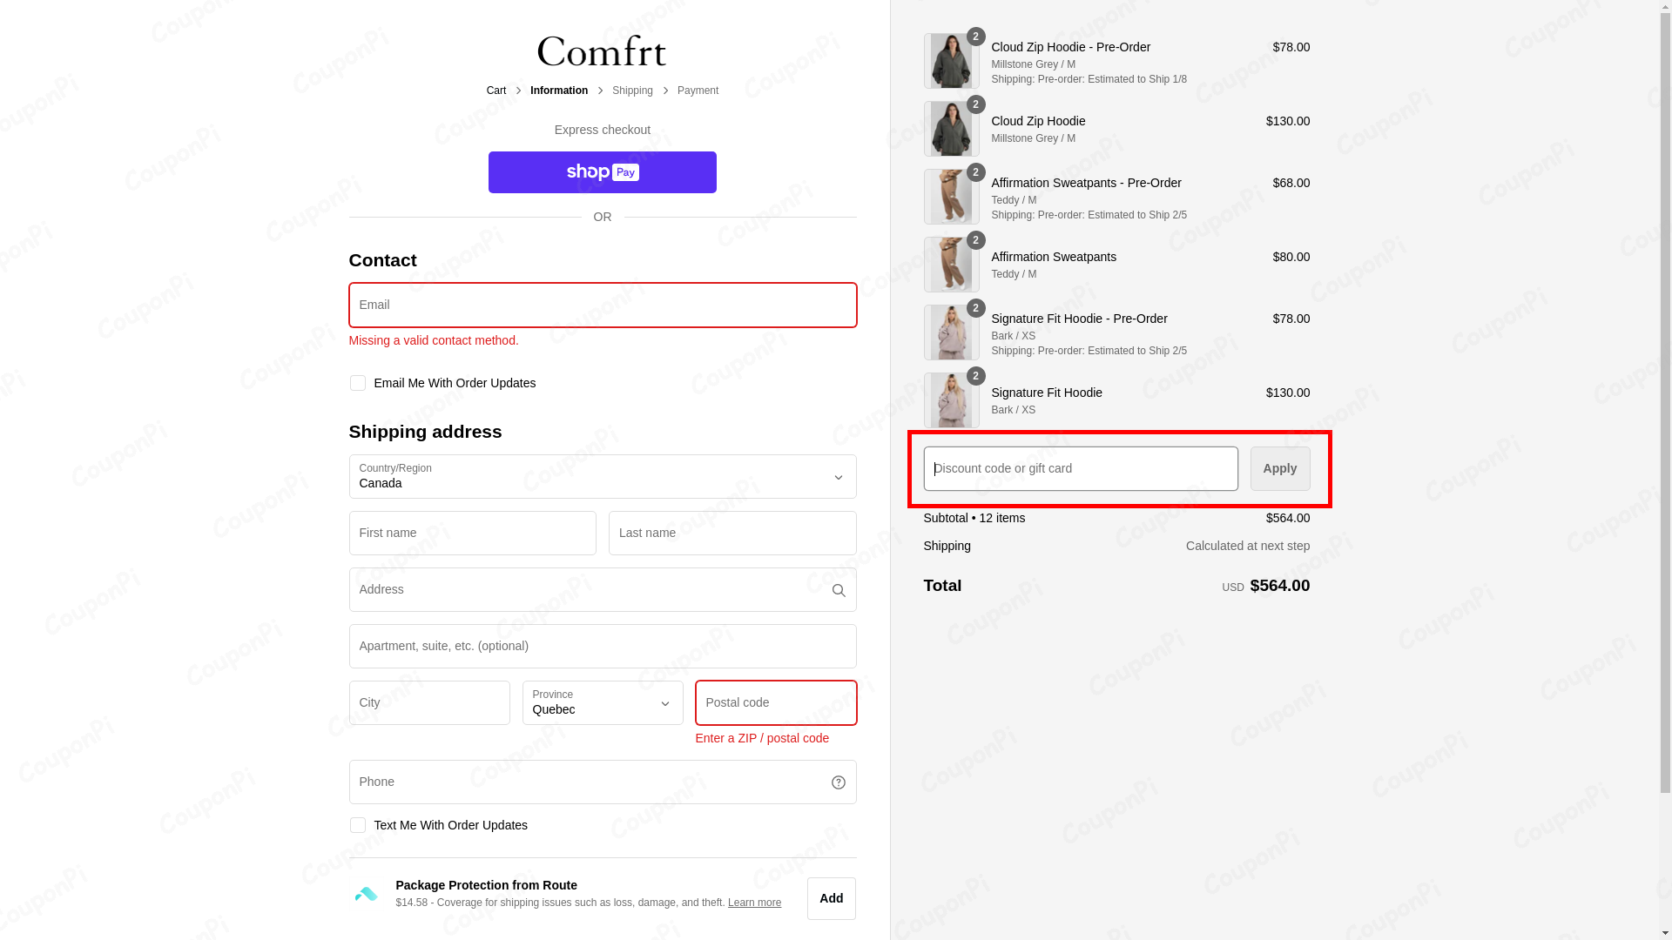This screenshot has height=940, width=1672.
Task: Open the help tooltip next to Phone field
Action: point(838,782)
